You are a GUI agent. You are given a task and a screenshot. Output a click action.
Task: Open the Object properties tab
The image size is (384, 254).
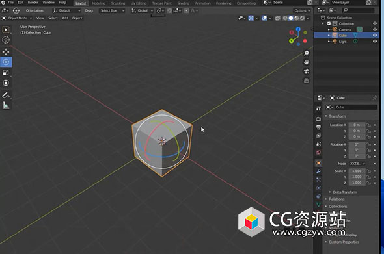pos(318,163)
